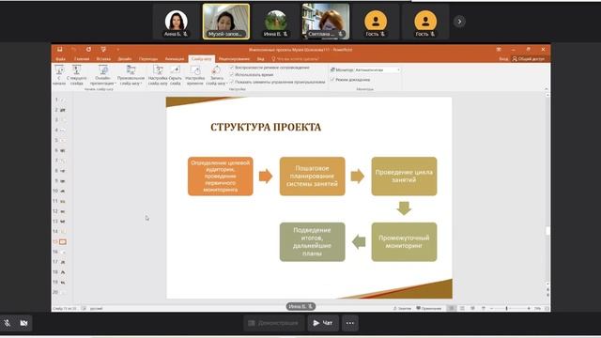Click the Hide Slide icon

click(176, 69)
